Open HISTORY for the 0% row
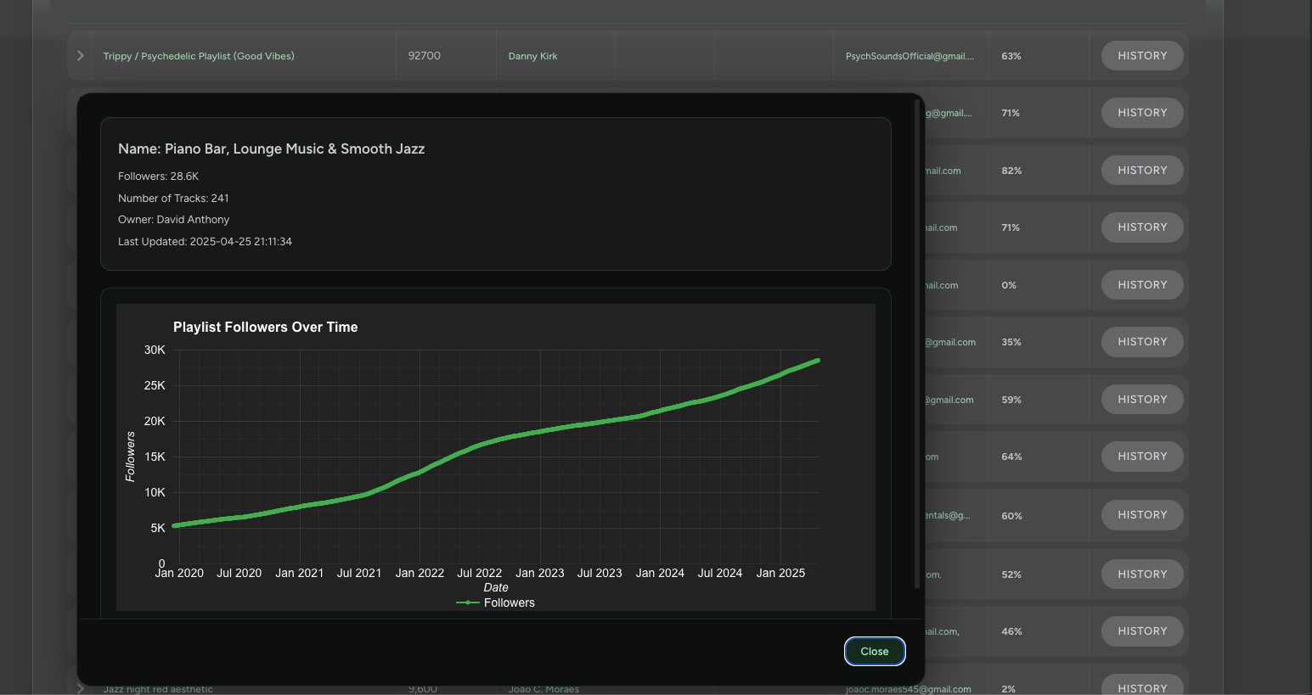 [1142, 285]
